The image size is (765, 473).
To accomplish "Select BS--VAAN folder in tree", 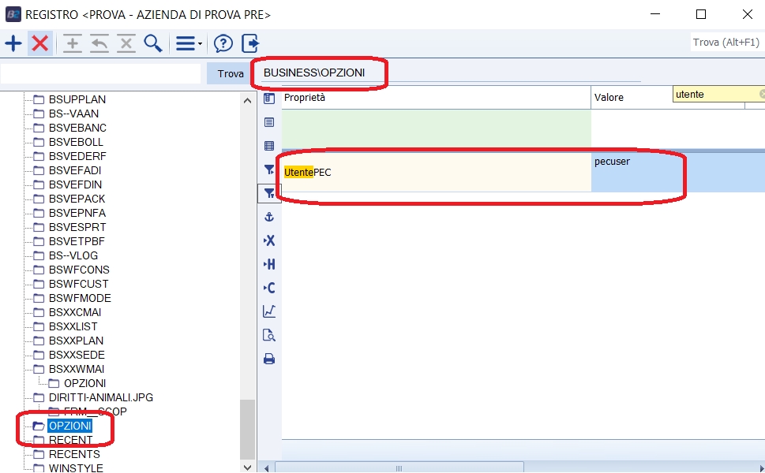I will click(x=73, y=114).
